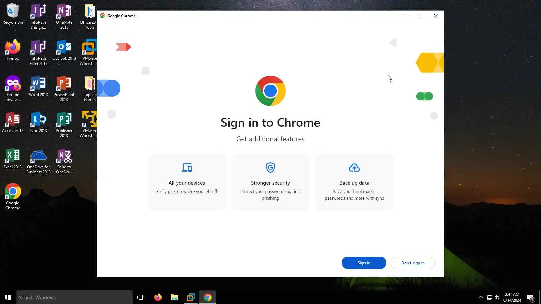Click the blue Sign in button
This screenshot has height=304, width=541.
point(364,263)
